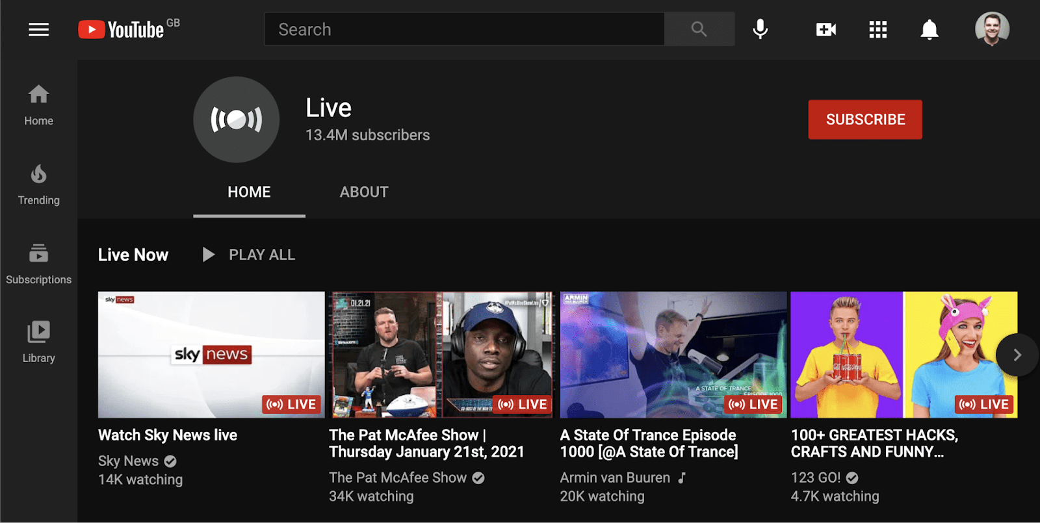Open the Sky News live thumbnail
This screenshot has height=523, width=1040.
point(211,354)
